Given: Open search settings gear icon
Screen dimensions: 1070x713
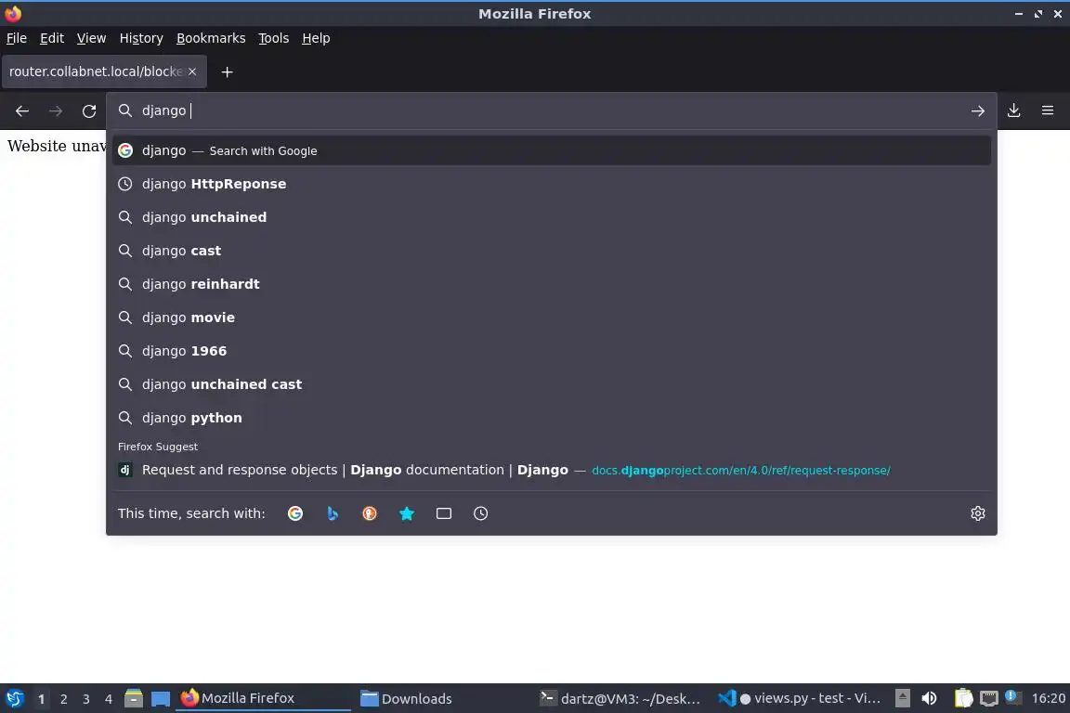Looking at the screenshot, I should (x=978, y=513).
